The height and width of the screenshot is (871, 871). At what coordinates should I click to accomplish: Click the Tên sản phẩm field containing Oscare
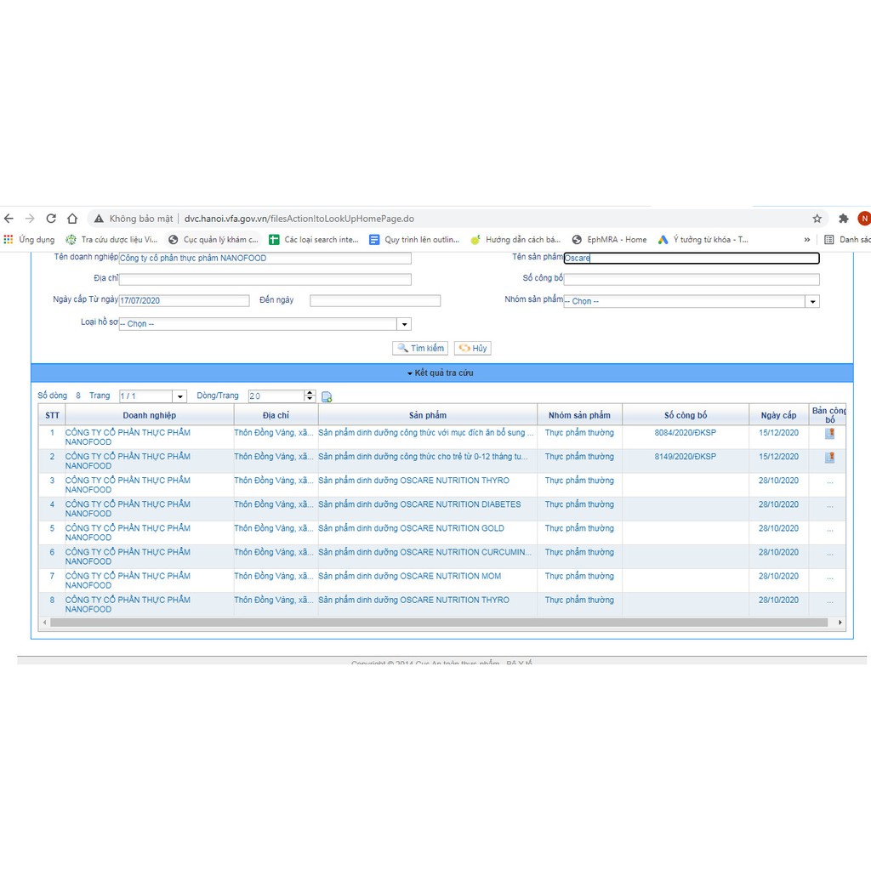[692, 258]
